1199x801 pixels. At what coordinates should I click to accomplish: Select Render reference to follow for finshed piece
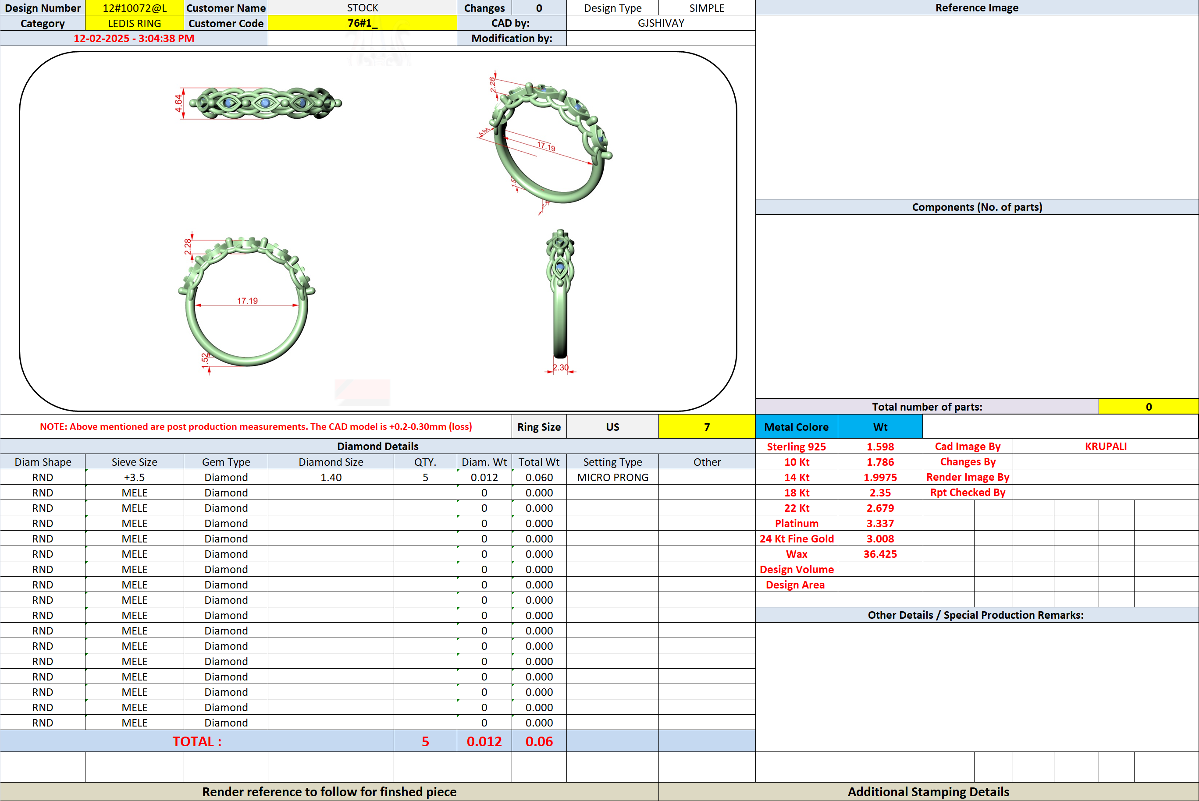[x=329, y=792]
